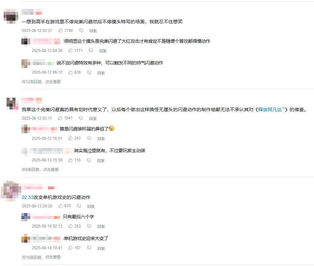Like the comment with 810 likes
The width and height of the screenshot is (314, 266).
coord(60,206)
